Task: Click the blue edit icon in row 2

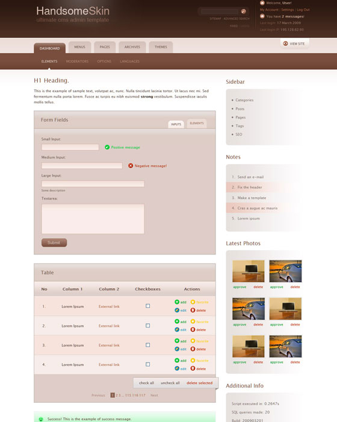Action: 177,329
